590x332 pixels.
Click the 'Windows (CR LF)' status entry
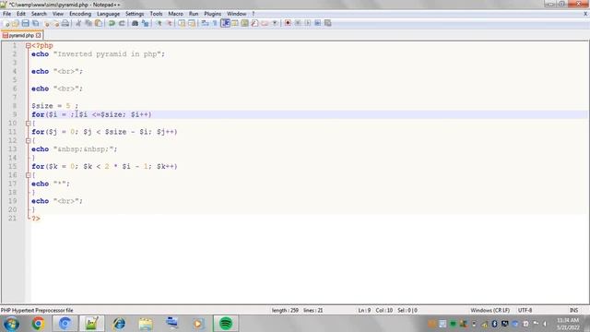(490, 310)
